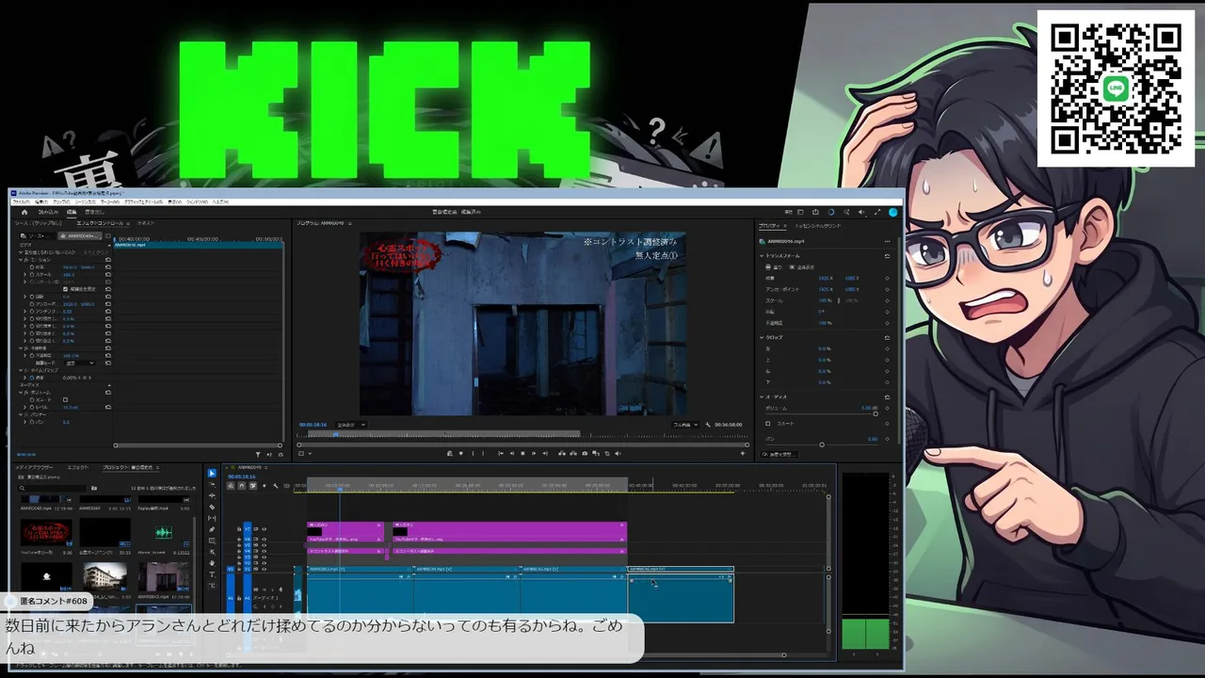The image size is (1205, 678).
Task: Reset the トランスフォーム section in Properties panel
Action: click(x=887, y=256)
